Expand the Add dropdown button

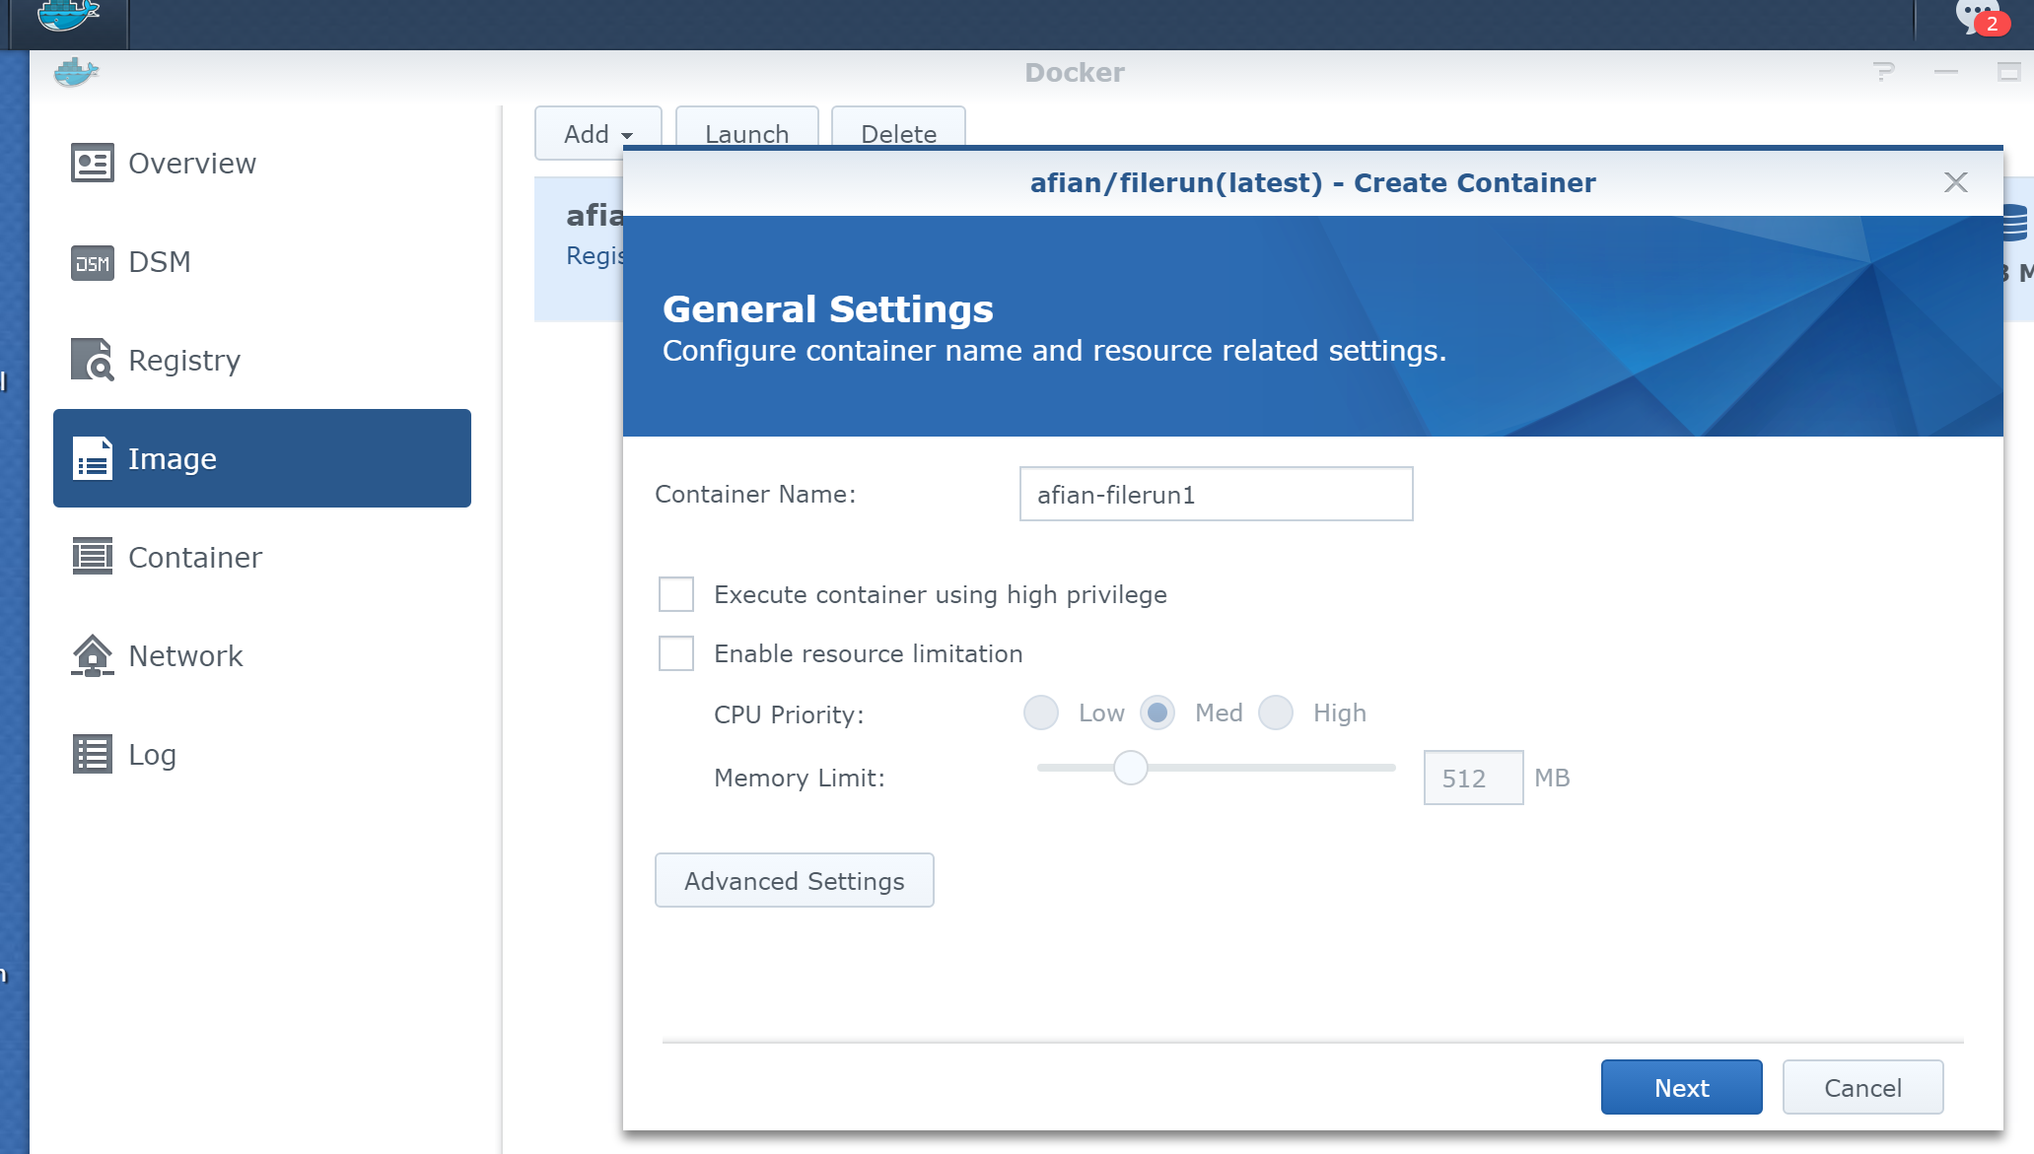(x=597, y=134)
